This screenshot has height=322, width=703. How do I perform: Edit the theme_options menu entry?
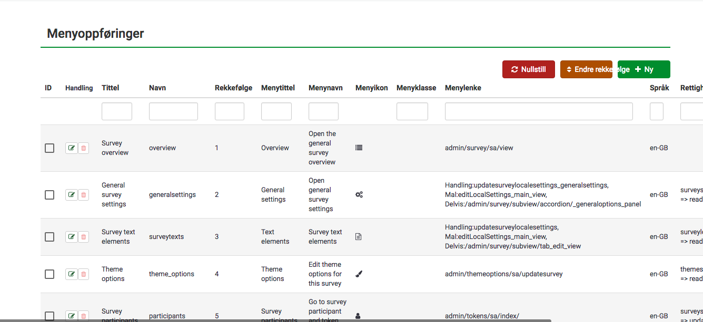coord(71,274)
